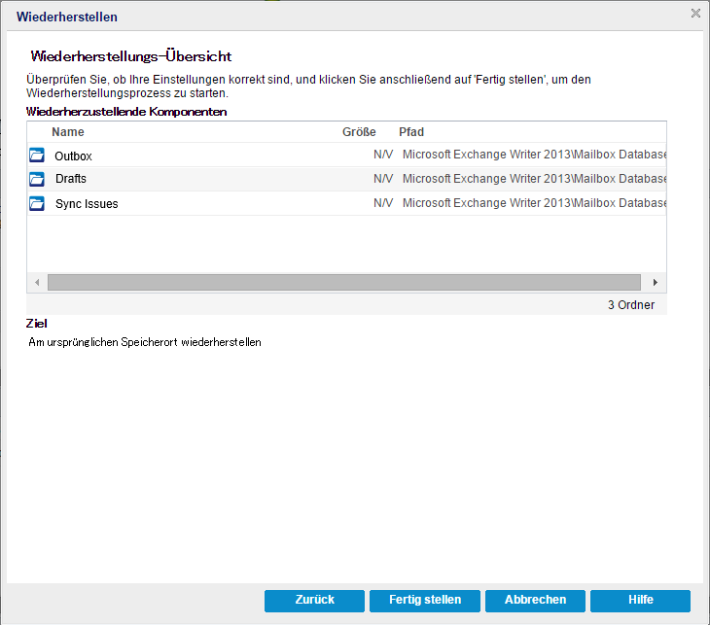Click the Wiederherstellungs-Übersicht title

[x=131, y=56]
